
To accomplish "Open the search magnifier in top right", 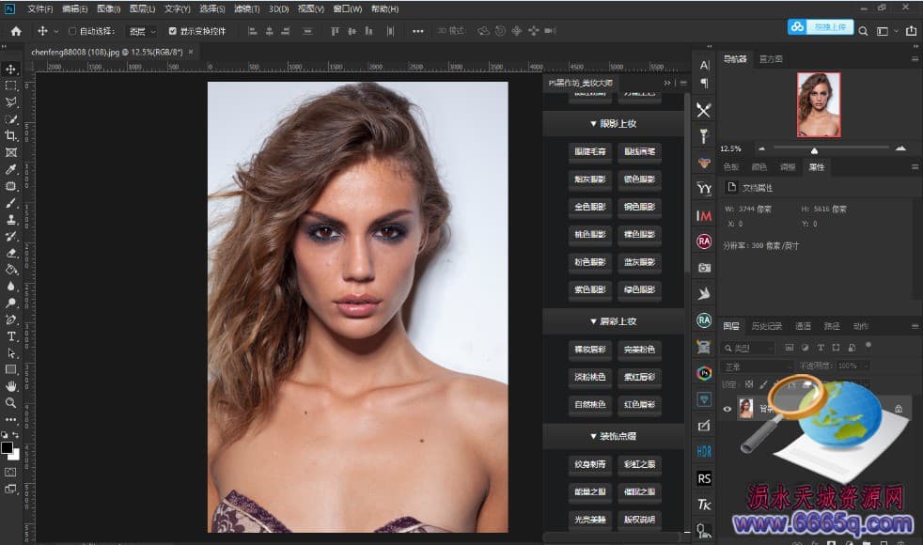I will point(863,31).
